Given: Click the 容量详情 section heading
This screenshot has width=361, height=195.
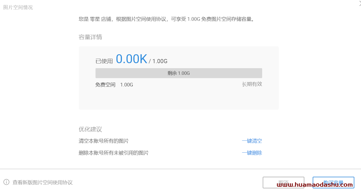Looking at the screenshot, I should pyautogui.click(x=90, y=37).
